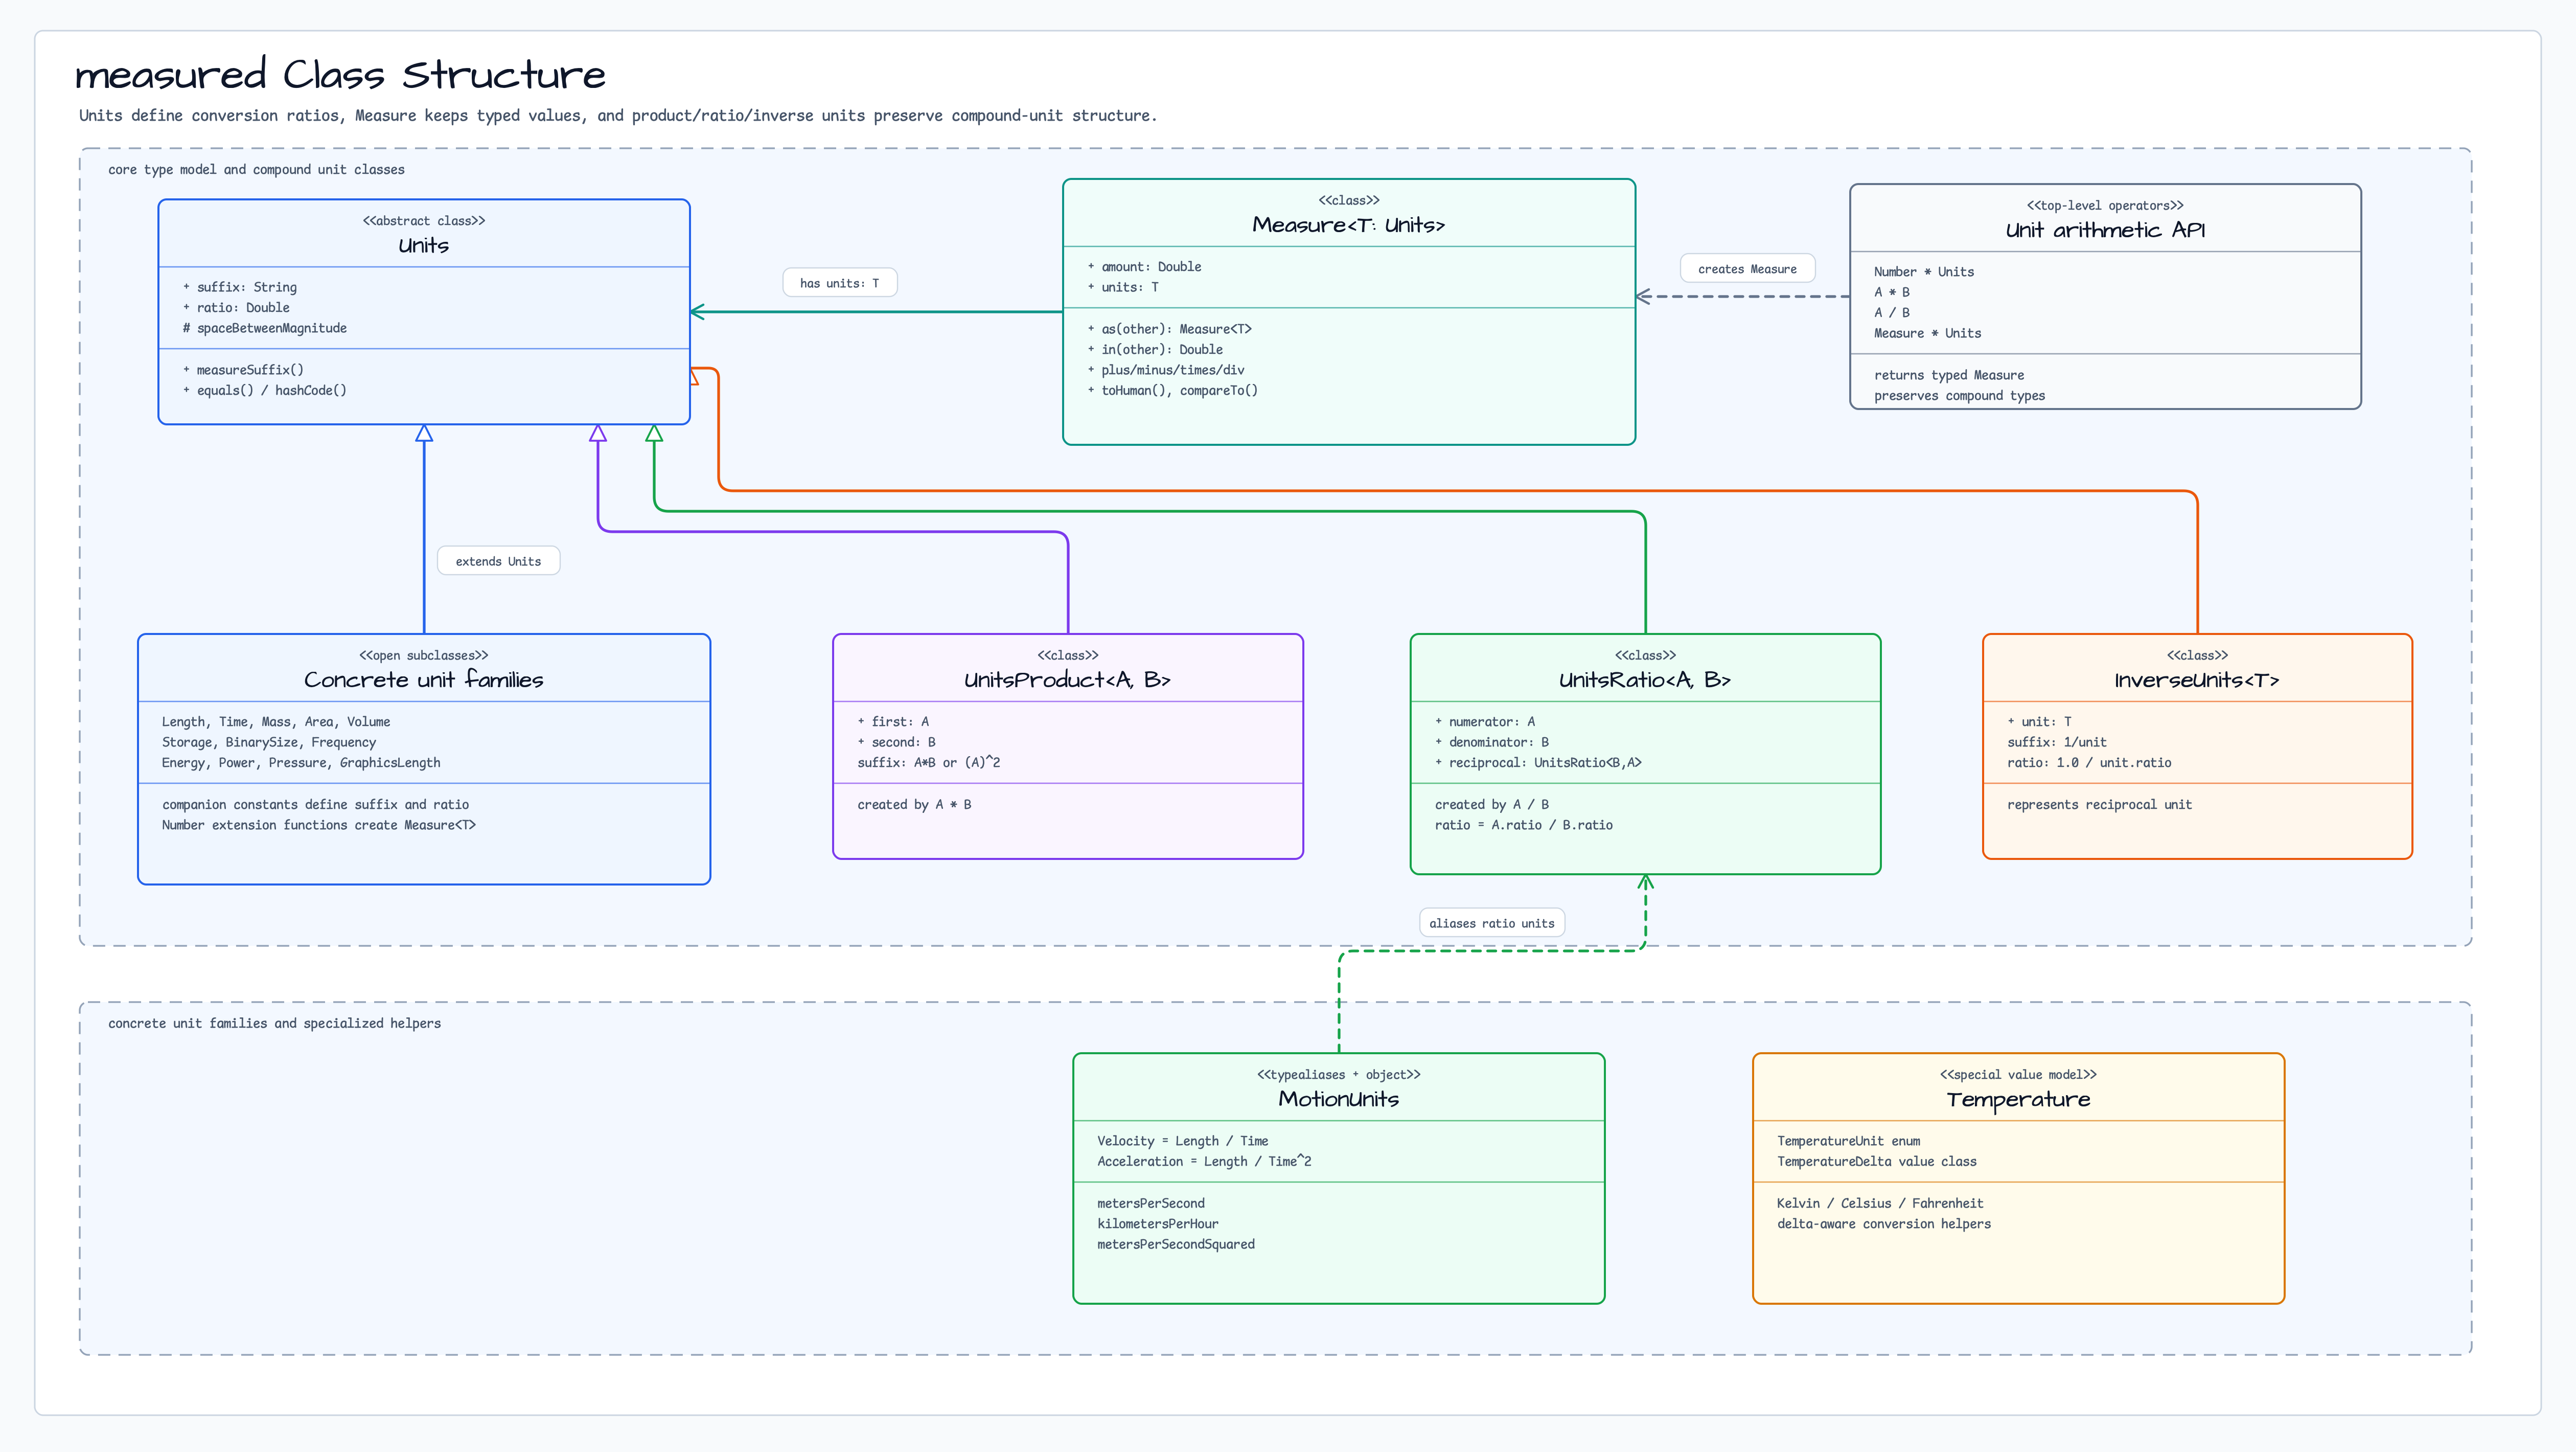Screen dimensions: 2576x1452
Task: Click the Units abstract class title
Action: [424, 245]
